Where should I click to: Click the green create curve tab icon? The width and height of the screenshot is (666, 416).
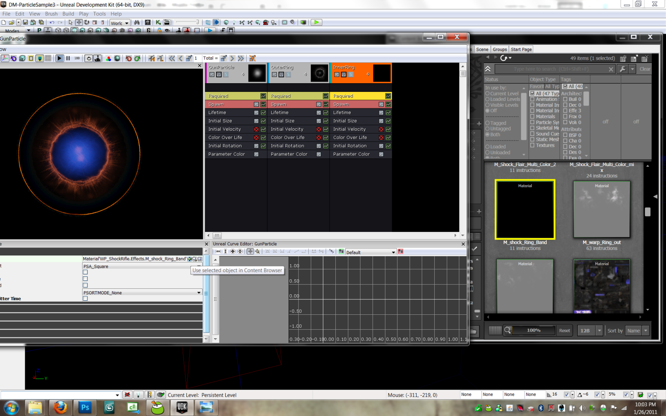341,252
